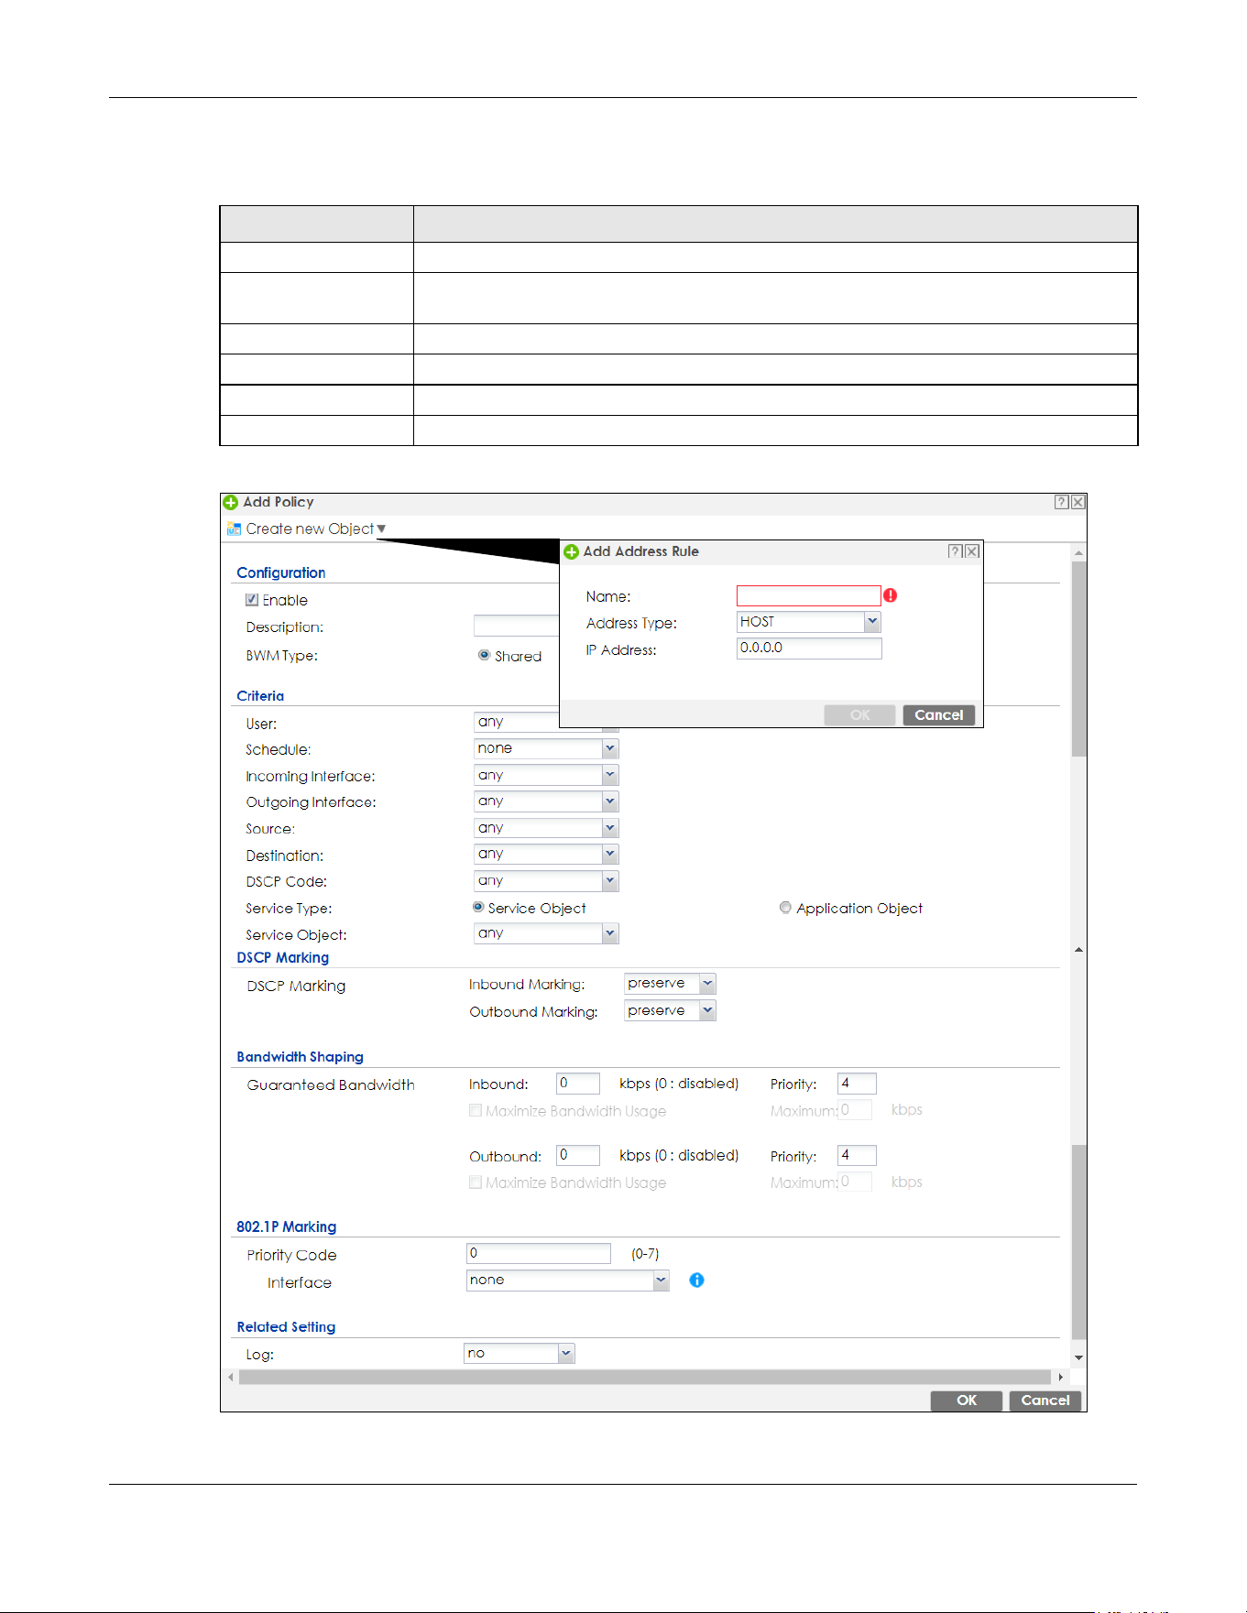Click the Inbound Priority field
The width and height of the screenshot is (1247, 1613).
858,1084
